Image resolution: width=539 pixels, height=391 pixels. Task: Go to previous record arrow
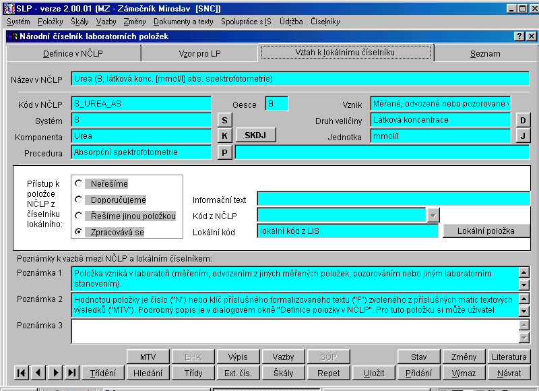coord(38,373)
